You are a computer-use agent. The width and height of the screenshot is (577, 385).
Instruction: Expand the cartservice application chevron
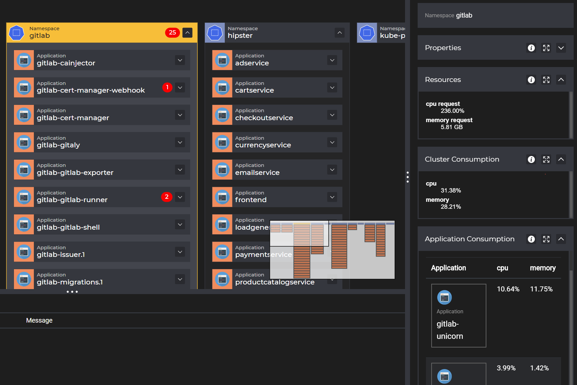[332, 88]
